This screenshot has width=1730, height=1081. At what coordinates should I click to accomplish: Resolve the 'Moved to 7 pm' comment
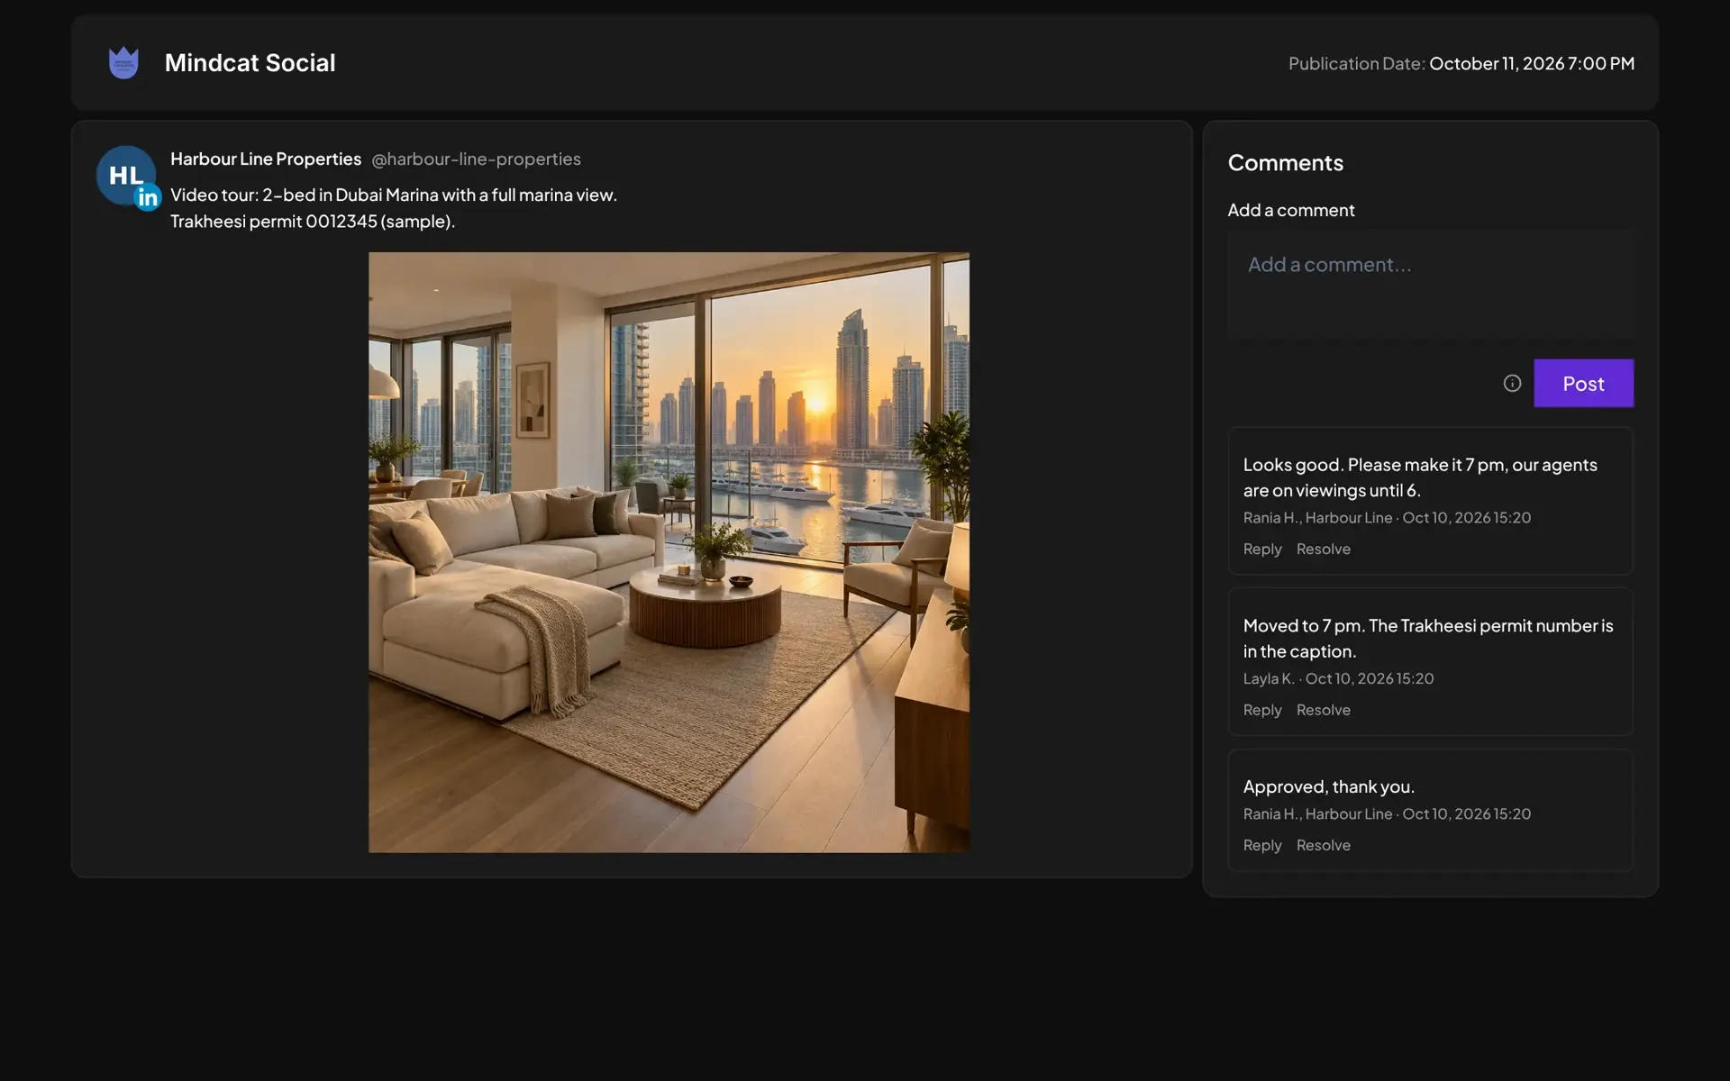[x=1323, y=710]
